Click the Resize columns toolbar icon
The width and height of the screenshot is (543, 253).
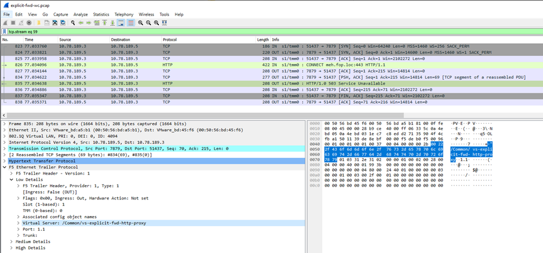coord(166,22)
